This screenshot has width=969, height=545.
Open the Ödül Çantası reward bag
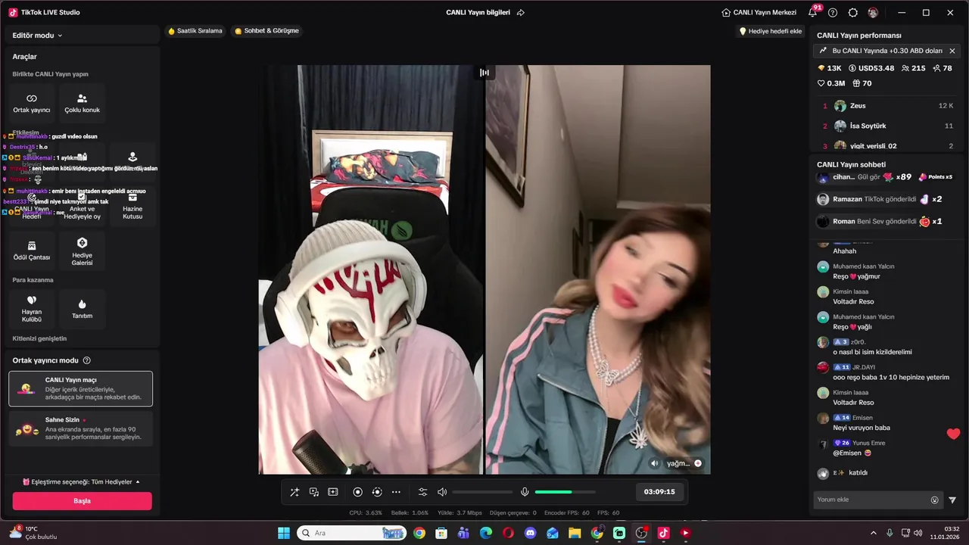pyautogui.click(x=32, y=251)
